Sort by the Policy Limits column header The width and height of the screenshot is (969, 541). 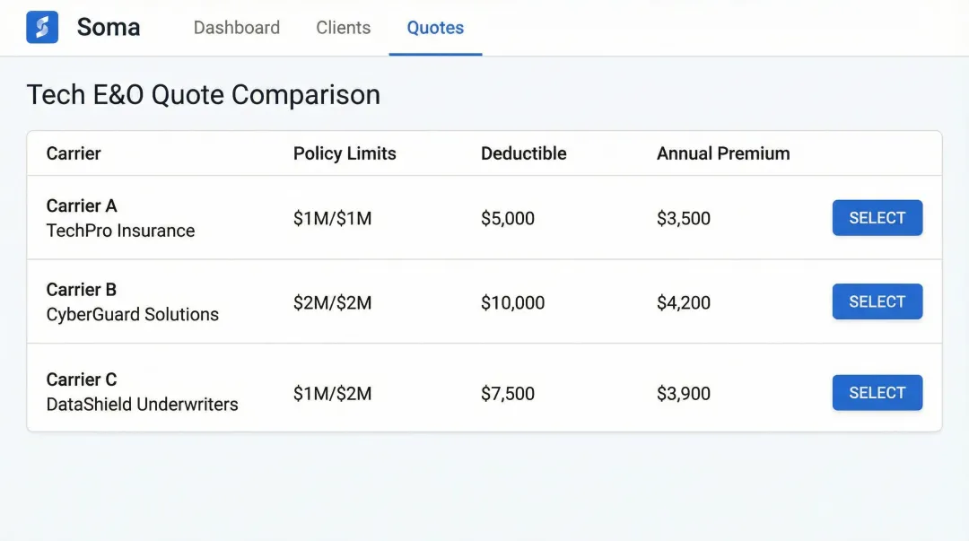tap(345, 153)
